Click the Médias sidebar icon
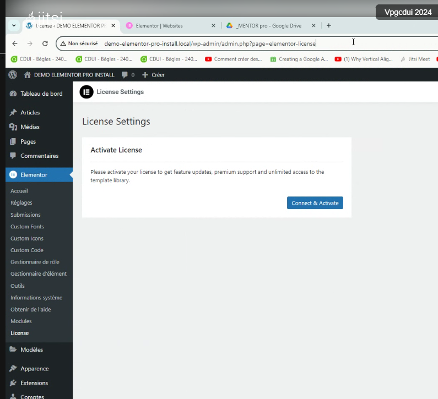 [x=13, y=127]
